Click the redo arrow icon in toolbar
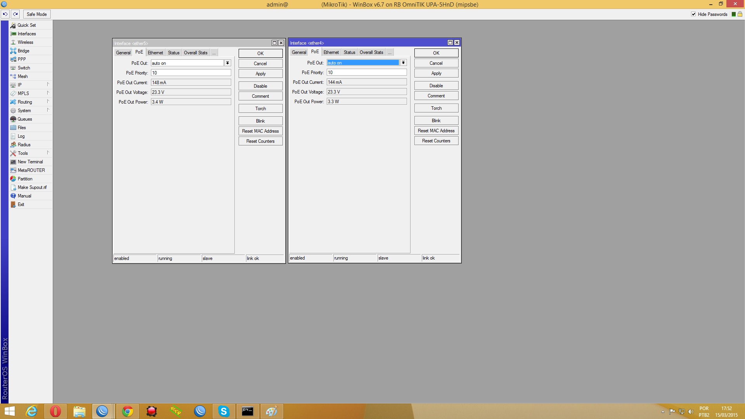 16,14
